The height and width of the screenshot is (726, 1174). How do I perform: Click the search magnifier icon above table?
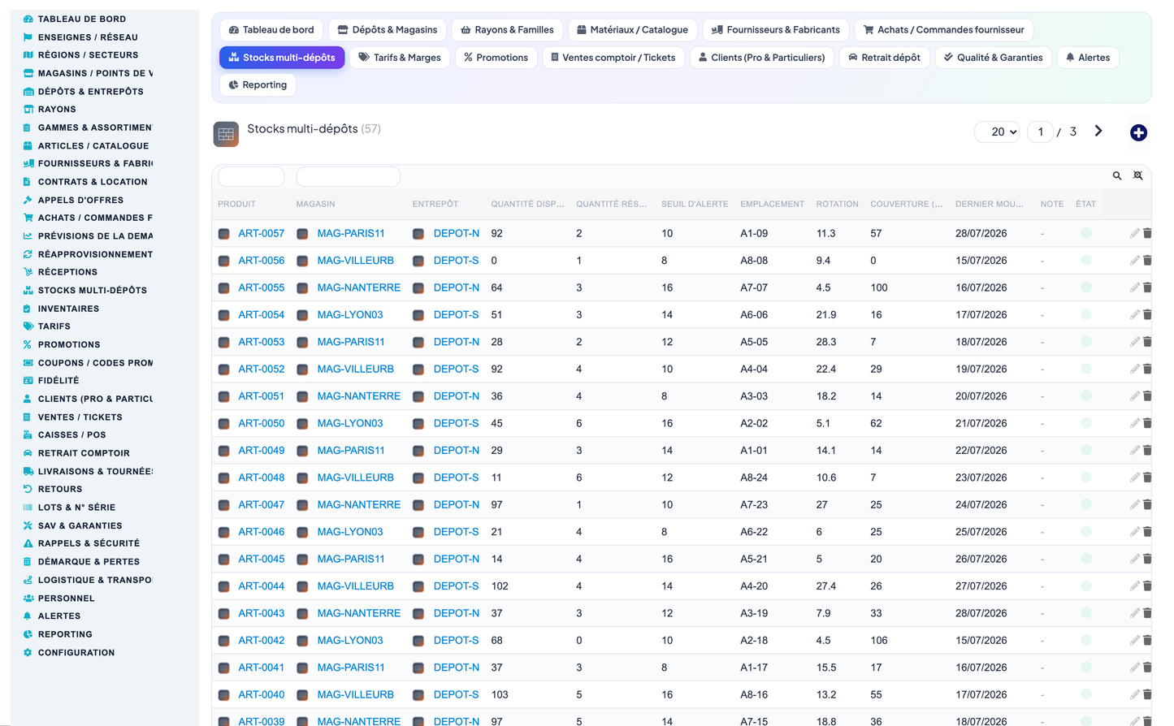1117,175
